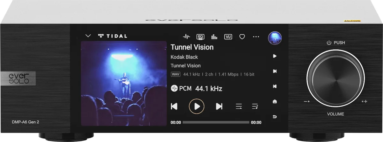Open the three-dots more options menu
Screen dimensions: 383x142
[x=256, y=37]
